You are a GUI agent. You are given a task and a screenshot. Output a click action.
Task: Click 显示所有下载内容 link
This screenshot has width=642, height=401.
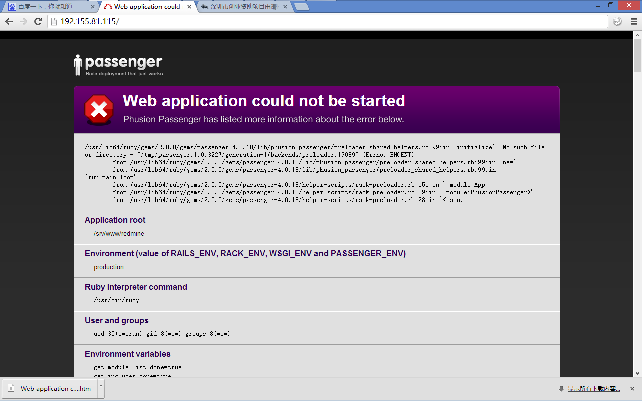click(594, 389)
